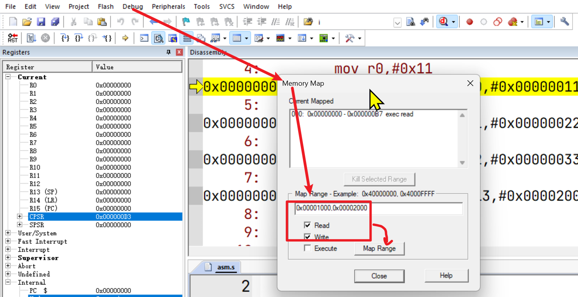Click the Paste clipboard icon

pyautogui.click(x=102, y=22)
